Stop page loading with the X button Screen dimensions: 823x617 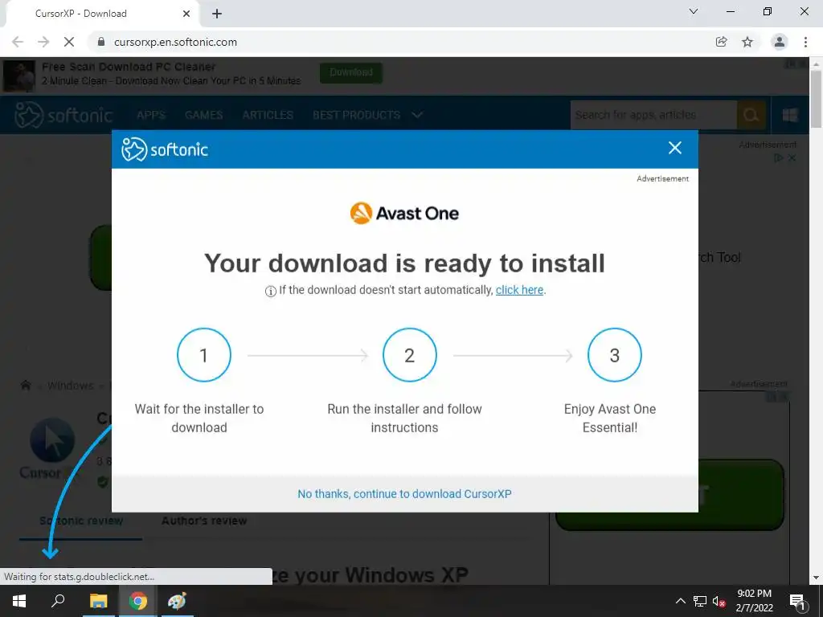(x=69, y=42)
